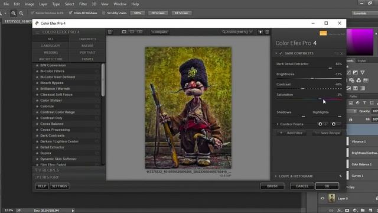The width and height of the screenshot is (378, 213).
Task: Click the Photoshop shape layer filter icon
Action: coord(372,103)
